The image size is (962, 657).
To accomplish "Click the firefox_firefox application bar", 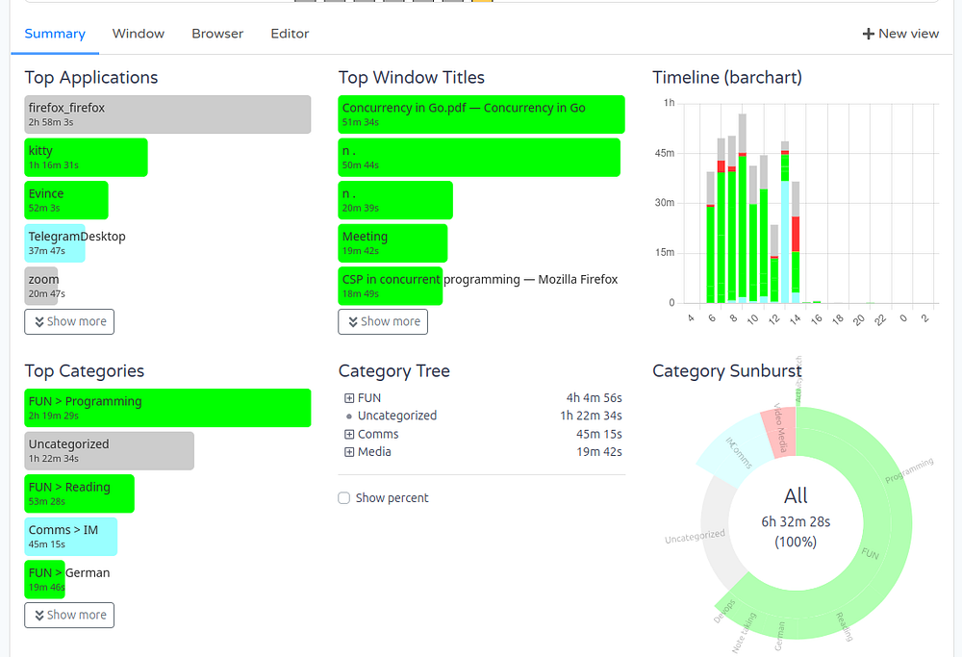I will 167,114.
